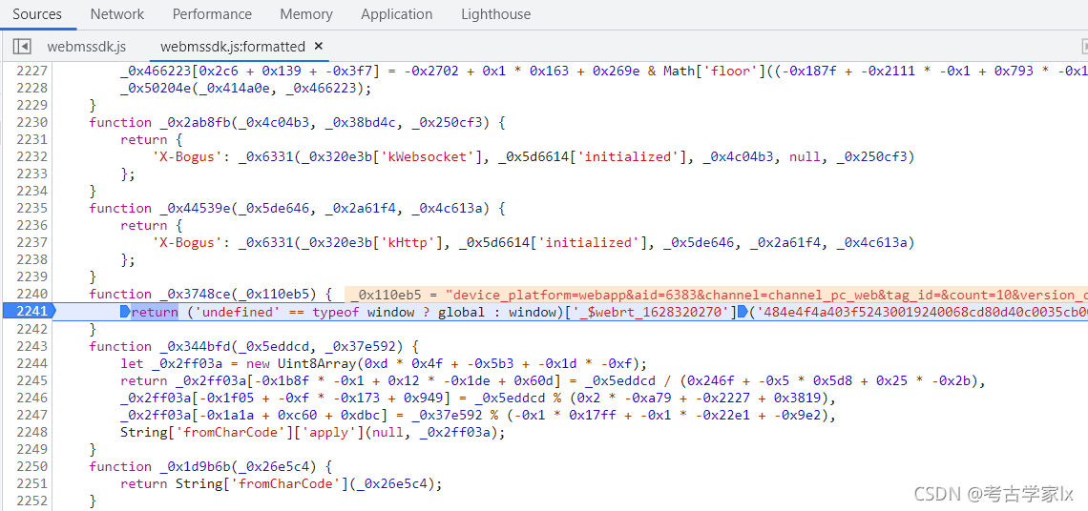Switch to the Network panel
Screen dimensions: 1088x511
[117, 14]
